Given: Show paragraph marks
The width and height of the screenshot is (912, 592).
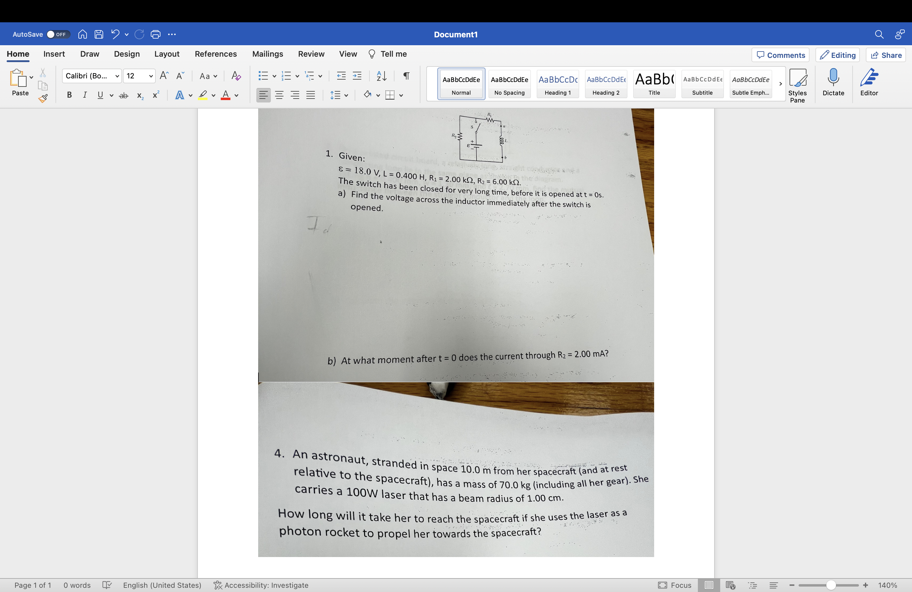Looking at the screenshot, I should pos(406,76).
